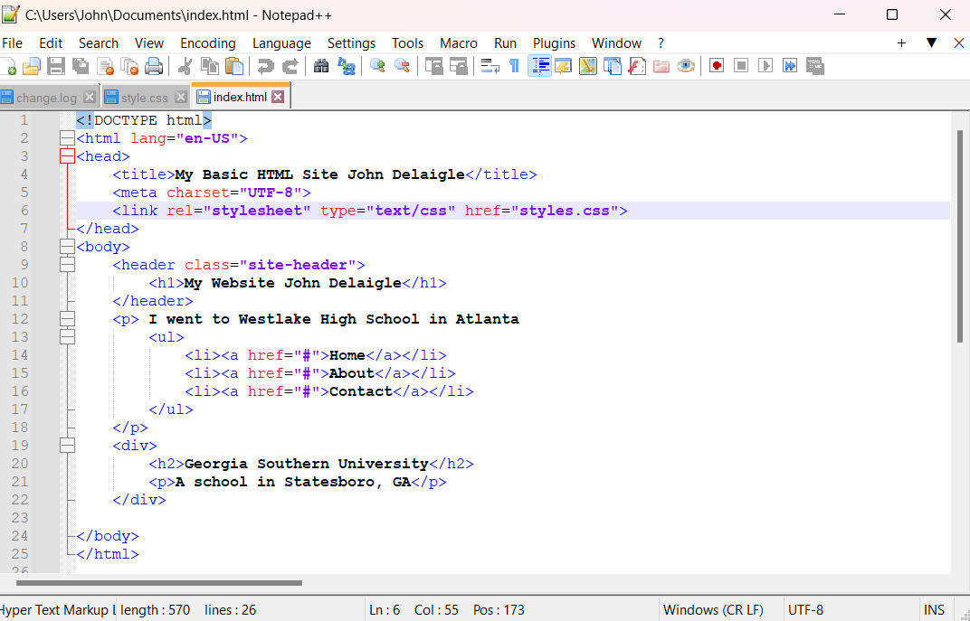Open the Plugins menu
Screen dimensions: 970x621
(x=554, y=42)
